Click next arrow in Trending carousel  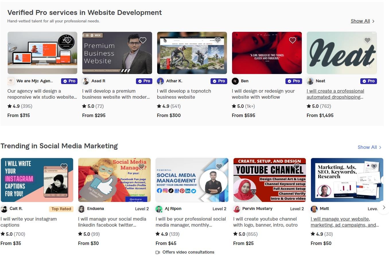tap(384, 207)
